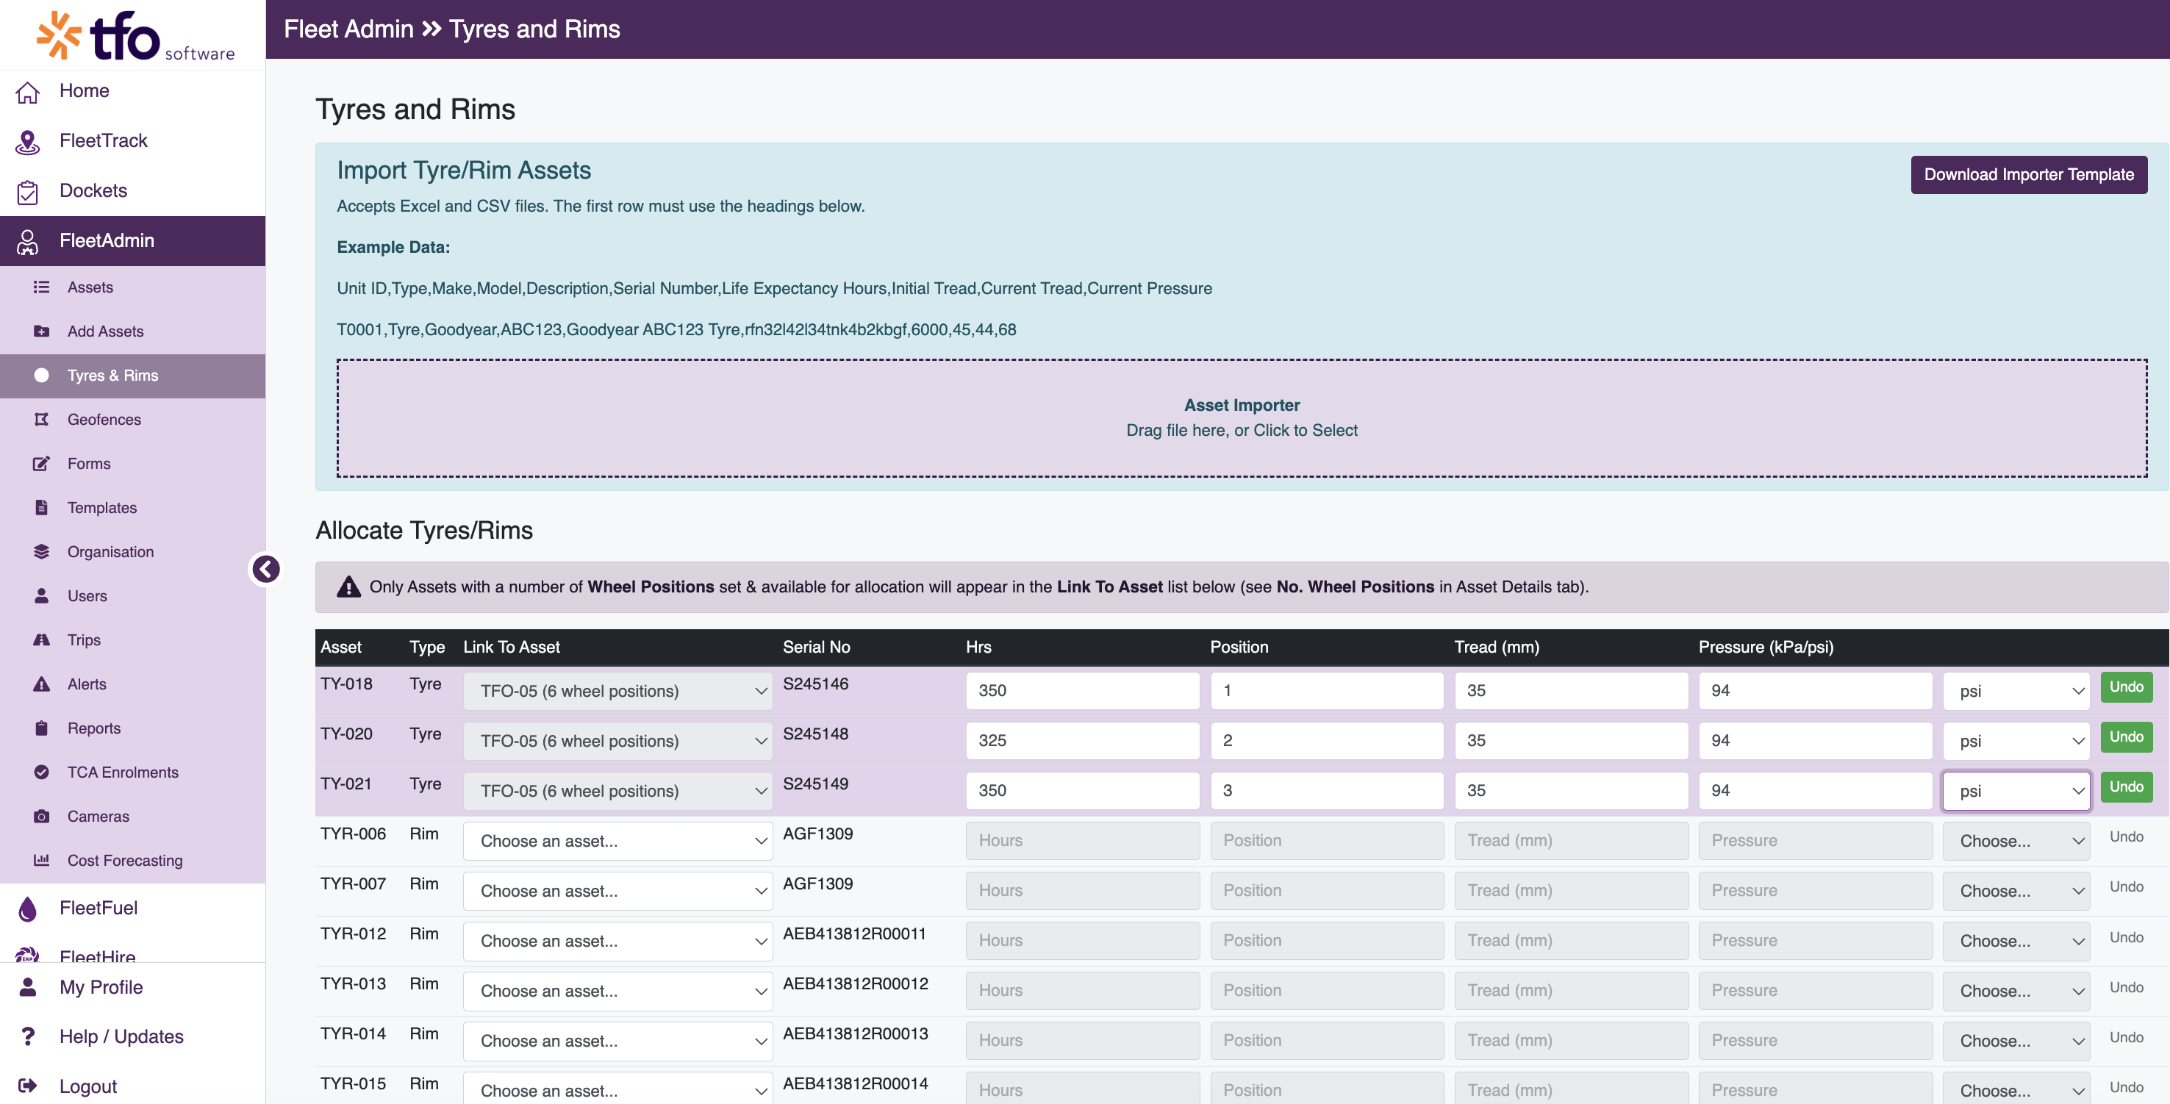The width and height of the screenshot is (2170, 1104).
Task: Open pressure unit dropdown for TYR-006
Action: (2016, 842)
